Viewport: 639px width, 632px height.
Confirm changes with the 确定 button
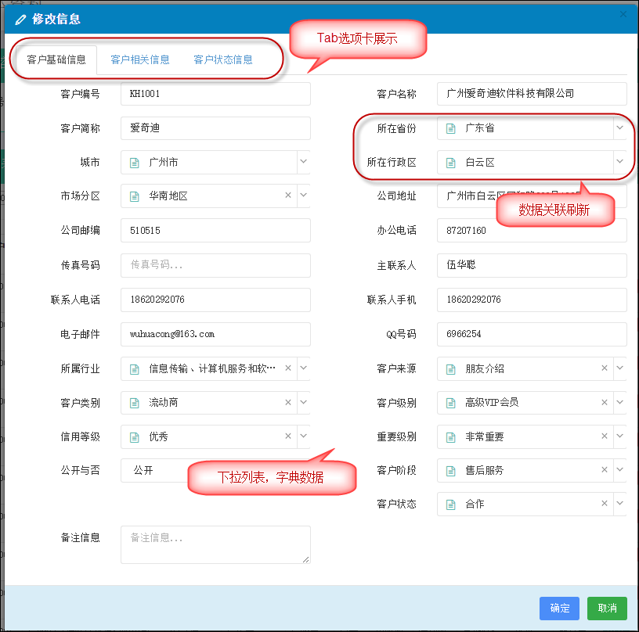(559, 608)
